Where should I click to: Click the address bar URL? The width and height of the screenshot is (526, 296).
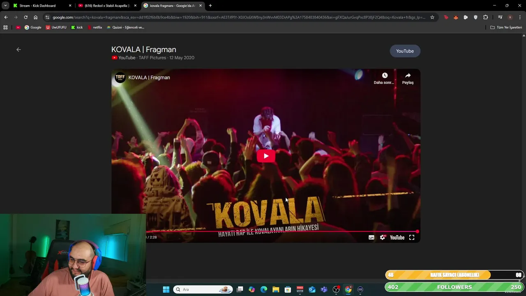(x=239, y=17)
